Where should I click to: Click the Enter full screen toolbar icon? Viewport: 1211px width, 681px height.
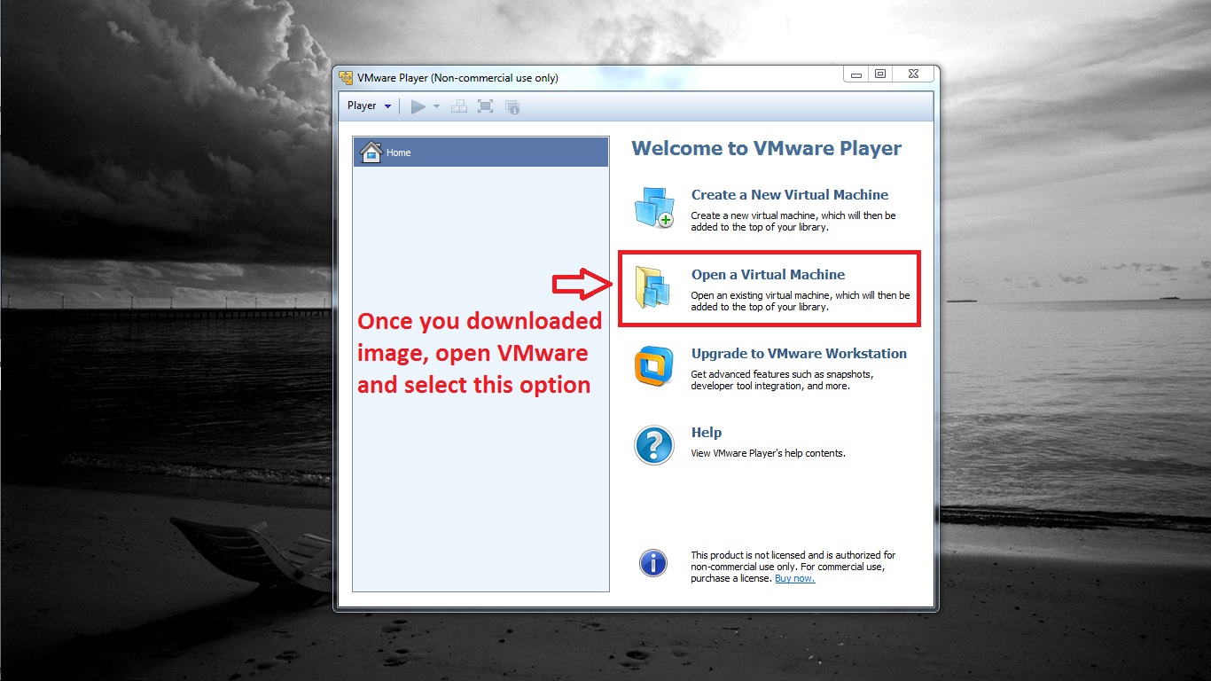pyautogui.click(x=485, y=106)
